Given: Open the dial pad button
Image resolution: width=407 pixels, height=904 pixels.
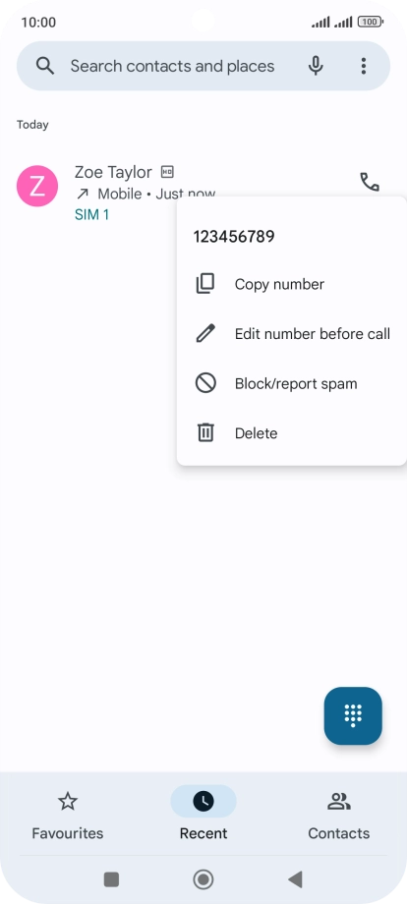Looking at the screenshot, I should tap(353, 715).
